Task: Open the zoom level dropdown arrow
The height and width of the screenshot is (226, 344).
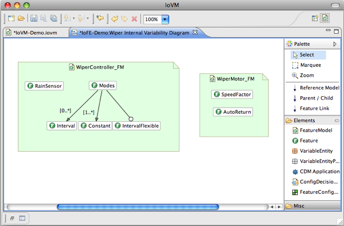Action: pyautogui.click(x=165, y=19)
